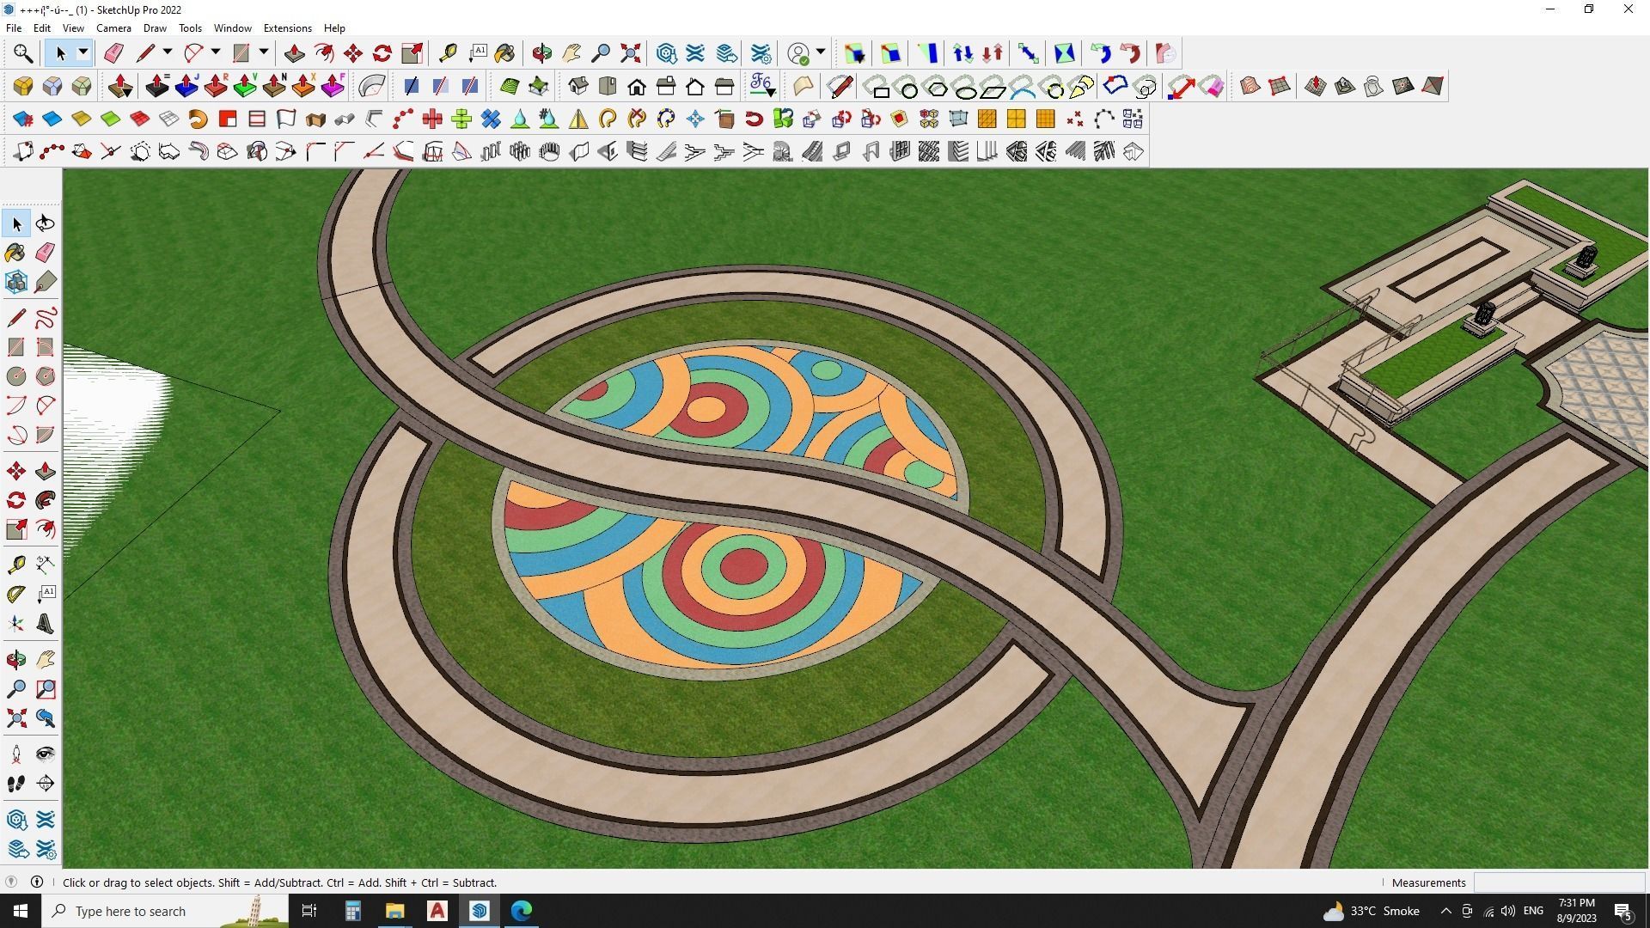
Task: Select the Follow Me tool in left toolbar
Action: 46,500
